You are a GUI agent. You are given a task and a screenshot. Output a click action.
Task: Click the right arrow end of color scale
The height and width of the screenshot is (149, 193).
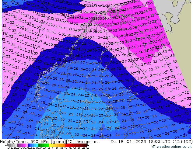(x=88, y=145)
